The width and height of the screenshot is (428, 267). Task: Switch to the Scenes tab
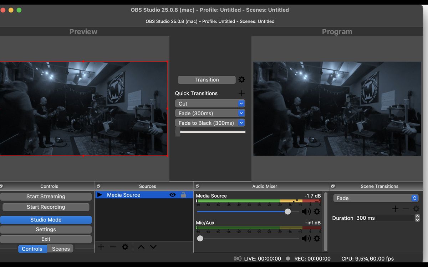[x=61, y=249]
